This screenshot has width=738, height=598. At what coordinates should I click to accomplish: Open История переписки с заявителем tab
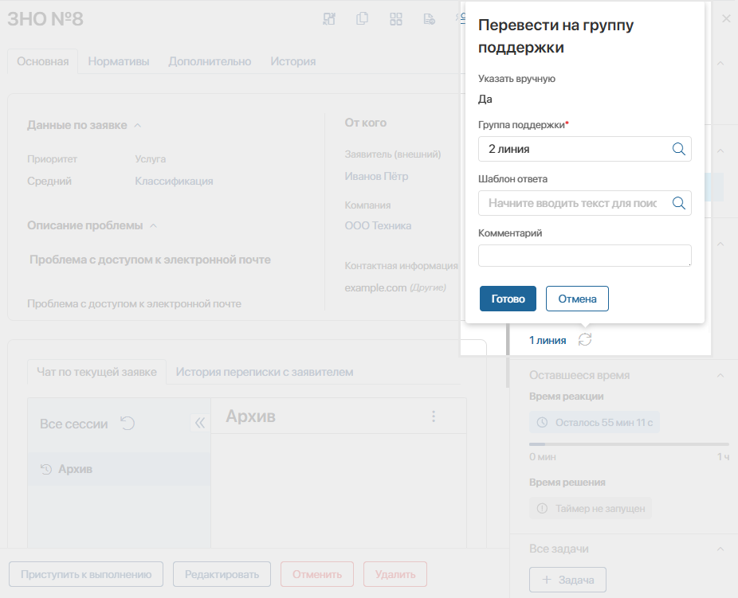pyautogui.click(x=265, y=372)
